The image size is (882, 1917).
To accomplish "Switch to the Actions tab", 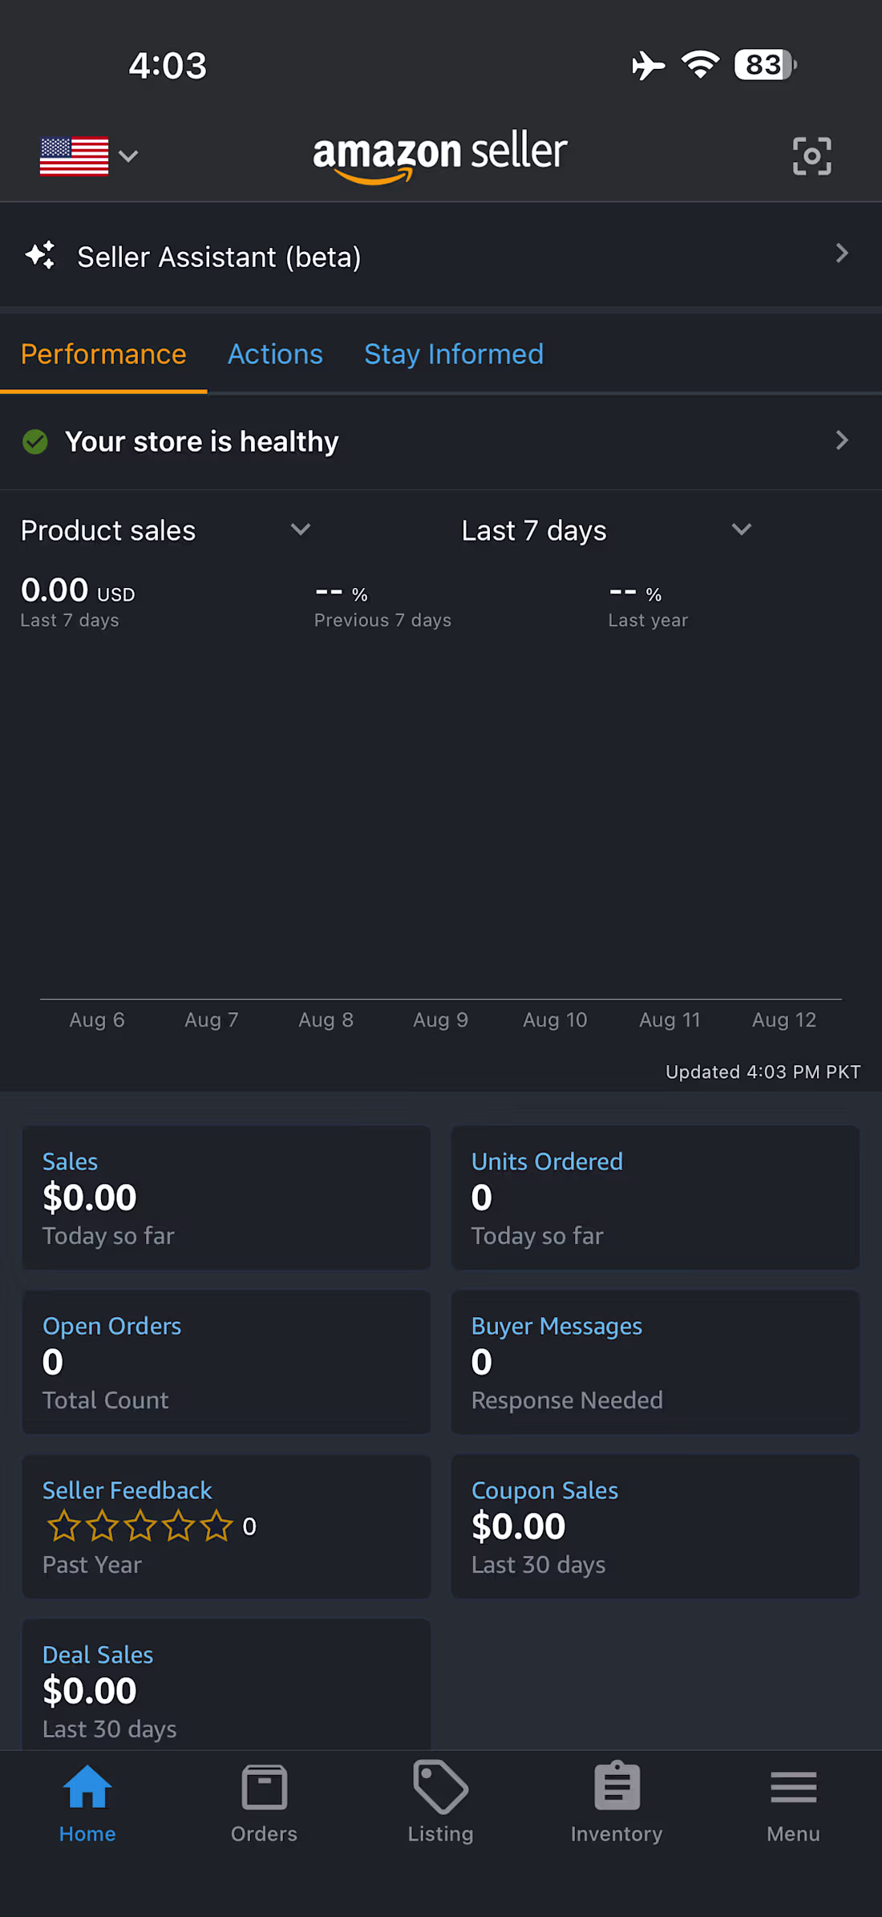I will [x=275, y=354].
